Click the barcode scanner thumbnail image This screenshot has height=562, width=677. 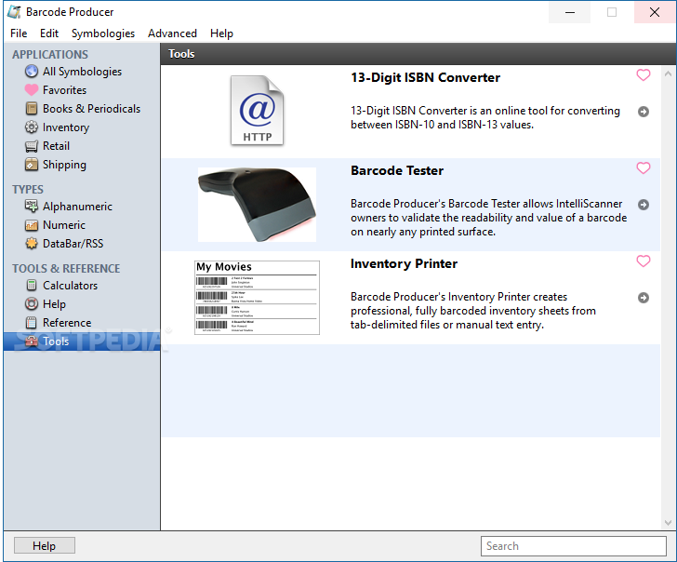pos(258,205)
